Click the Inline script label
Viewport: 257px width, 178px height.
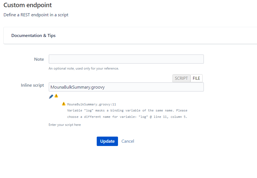tap(32, 85)
